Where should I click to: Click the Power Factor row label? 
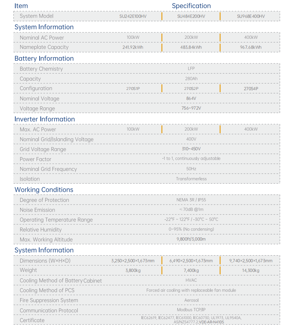point(35,159)
